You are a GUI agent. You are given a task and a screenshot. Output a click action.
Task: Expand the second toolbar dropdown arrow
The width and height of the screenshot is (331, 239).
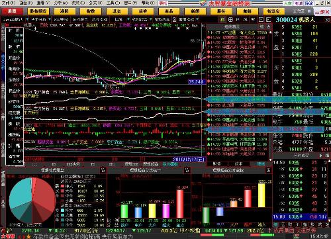click(50, 20)
